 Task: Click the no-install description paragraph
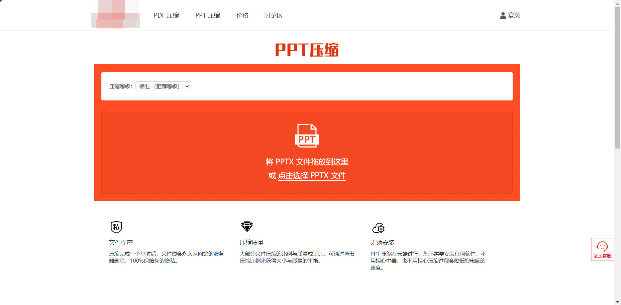click(x=428, y=261)
